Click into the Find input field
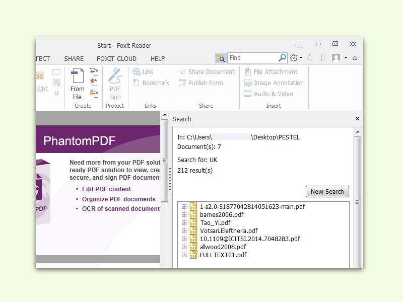The width and height of the screenshot is (403, 302). click(x=253, y=58)
